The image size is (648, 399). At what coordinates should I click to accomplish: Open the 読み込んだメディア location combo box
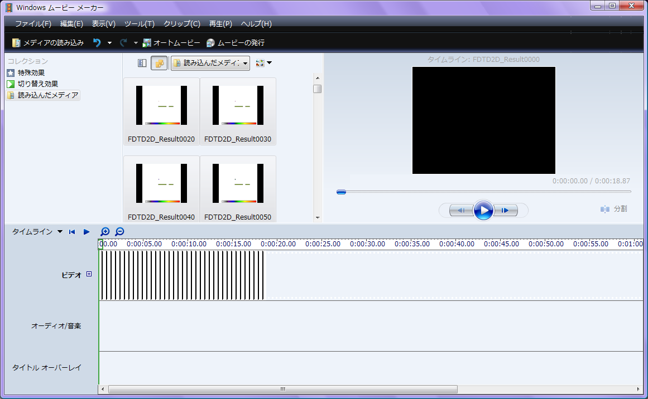(x=210, y=63)
